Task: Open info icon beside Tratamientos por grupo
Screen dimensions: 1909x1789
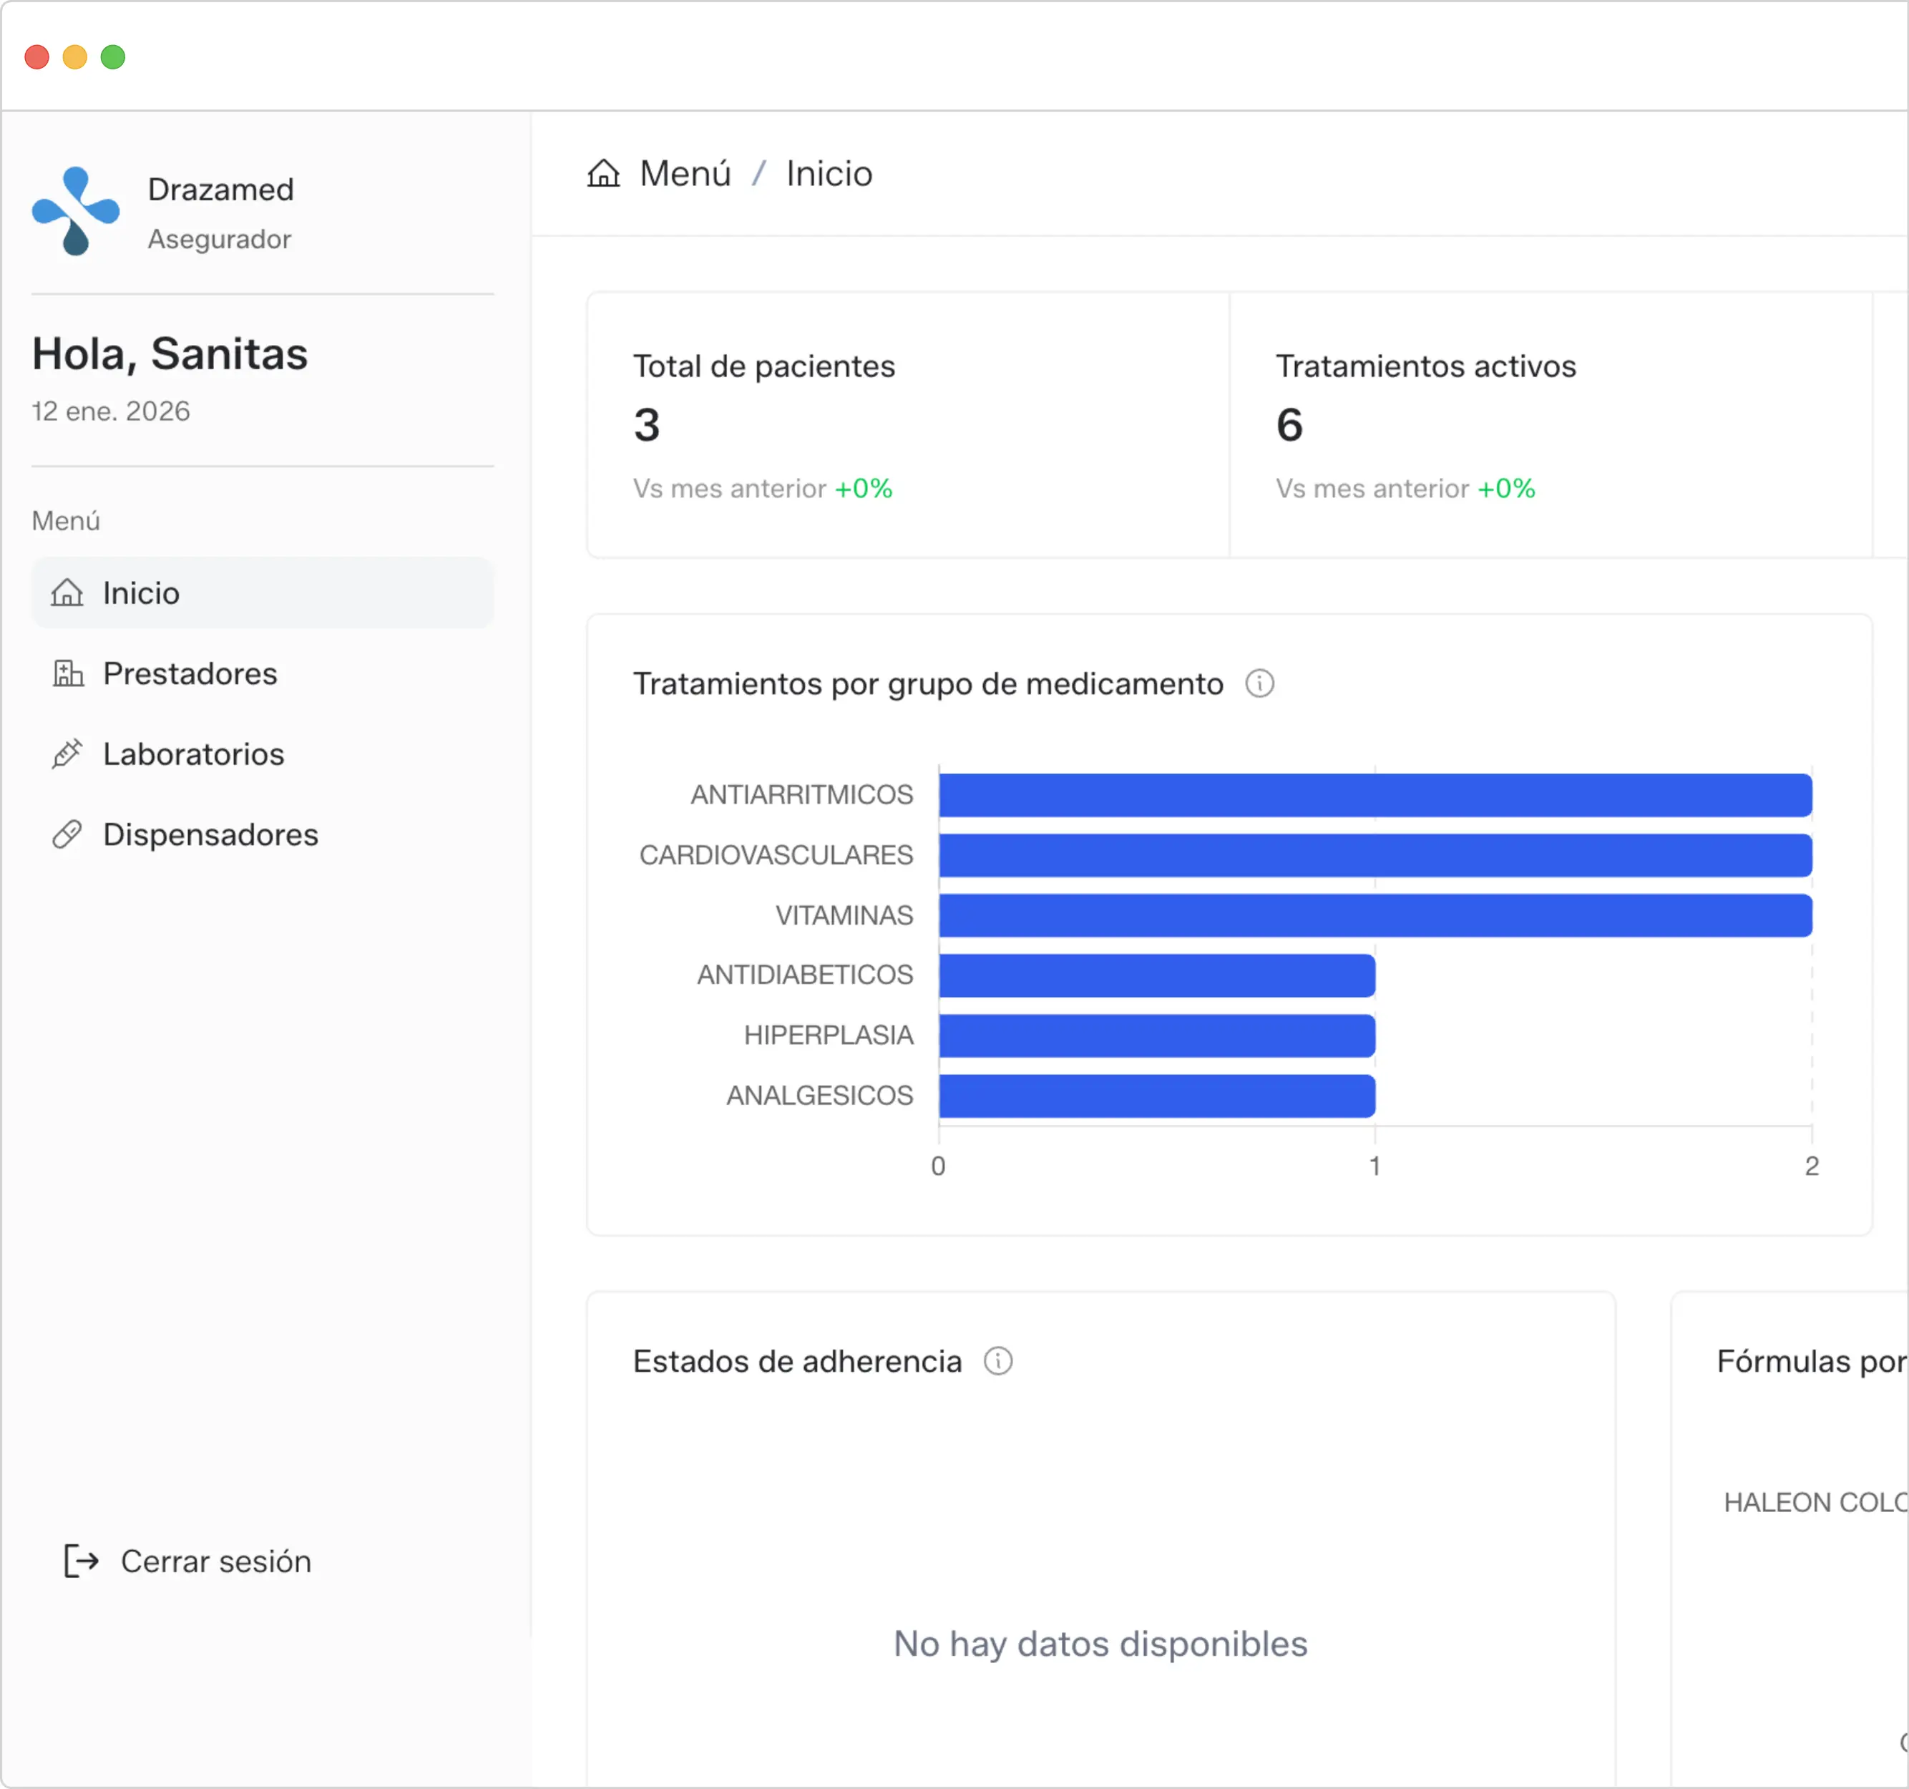Action: point(1259,683)
